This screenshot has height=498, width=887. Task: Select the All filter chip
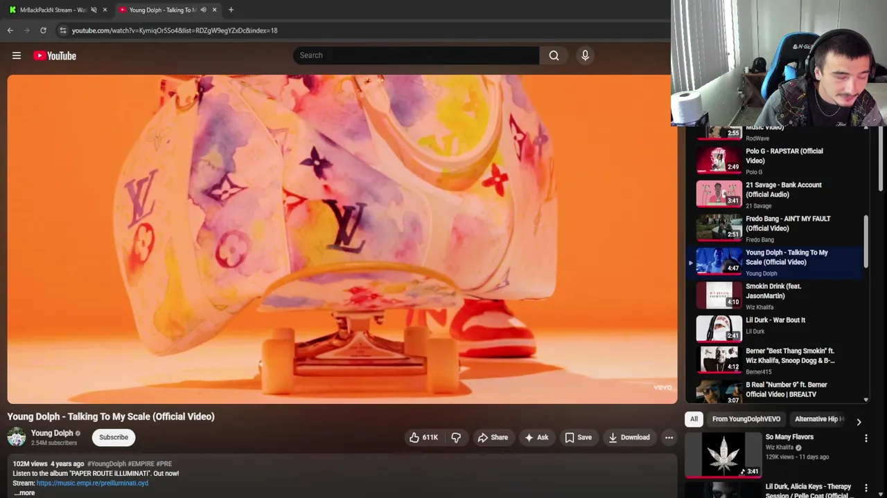pyautogui.click(x=694, y=418)
